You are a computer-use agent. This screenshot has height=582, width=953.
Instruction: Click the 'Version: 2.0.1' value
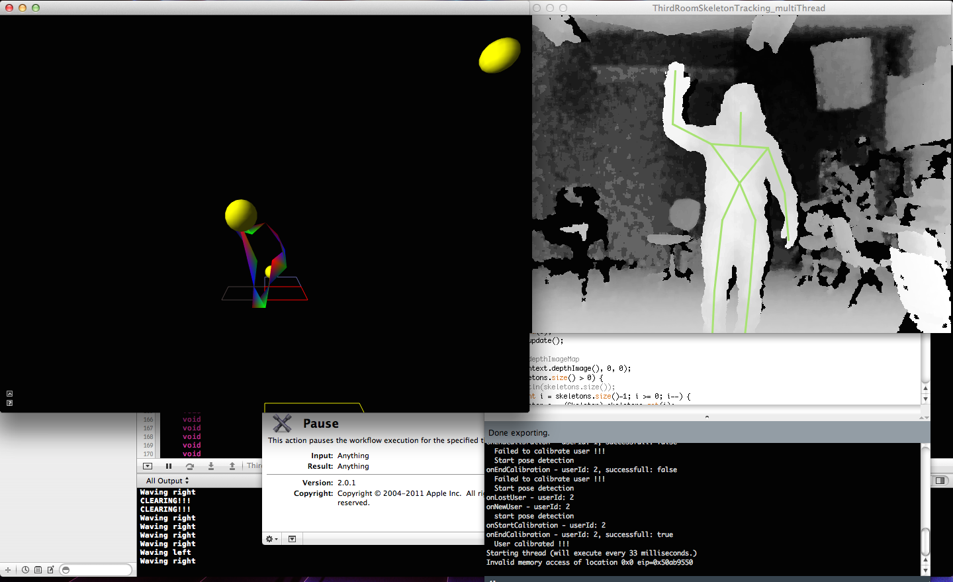347,483
